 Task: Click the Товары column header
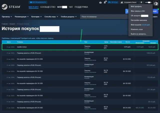point(20,42)
